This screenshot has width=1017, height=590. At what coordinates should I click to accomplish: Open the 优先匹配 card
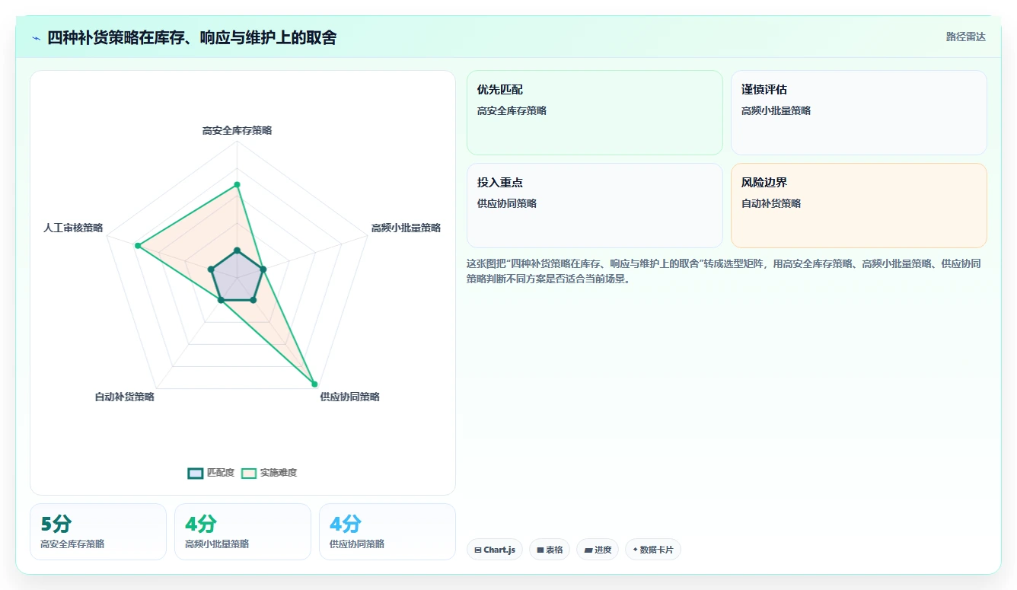(x=595, y=113)
